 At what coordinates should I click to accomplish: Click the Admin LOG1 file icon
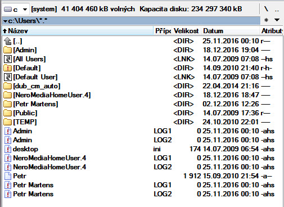[x=8, y=131]
